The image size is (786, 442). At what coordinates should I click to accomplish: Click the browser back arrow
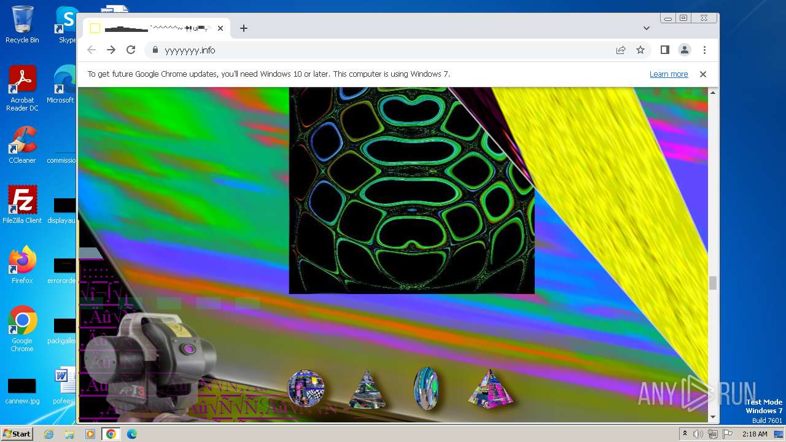pos(91,50)
